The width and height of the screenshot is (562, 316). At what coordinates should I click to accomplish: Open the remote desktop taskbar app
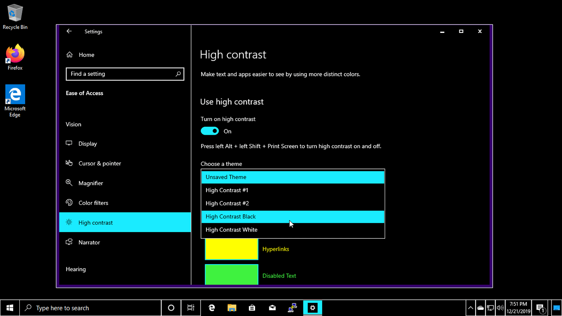click(292, 308)
